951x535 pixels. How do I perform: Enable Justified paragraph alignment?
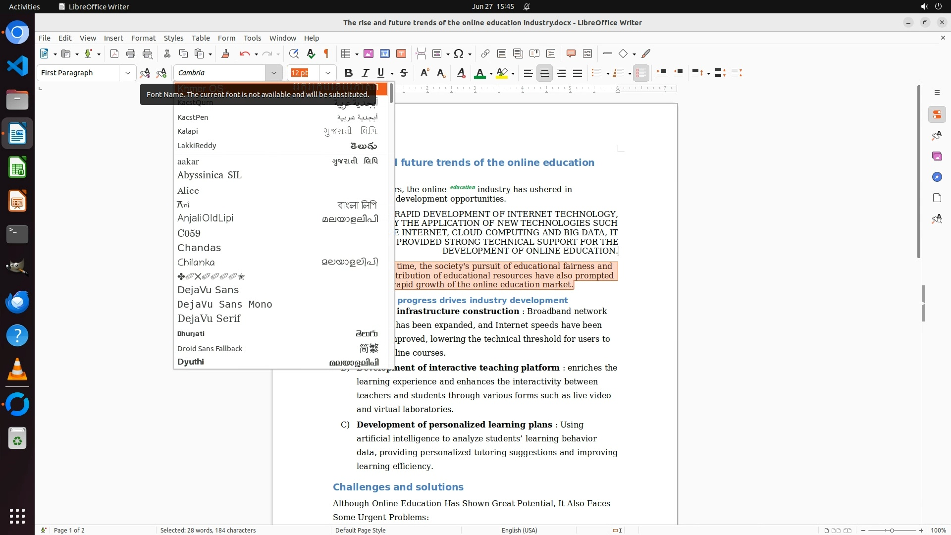(x=578, y=73)
